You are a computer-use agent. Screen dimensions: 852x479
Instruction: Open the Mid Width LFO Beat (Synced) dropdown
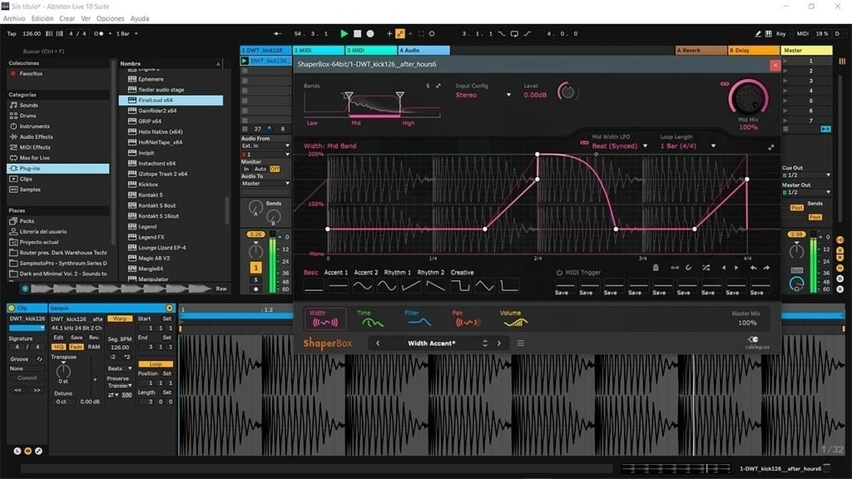coord(620,146)
